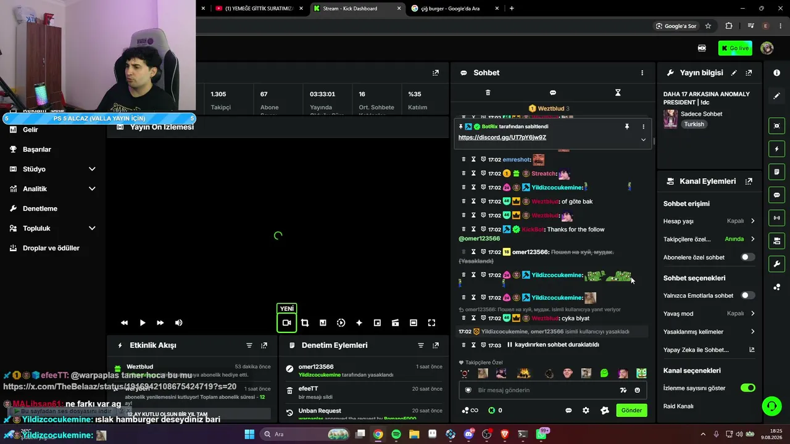Click the Gönder send button
This screenshot has height=444, width=790.
[x=631, y=410]
